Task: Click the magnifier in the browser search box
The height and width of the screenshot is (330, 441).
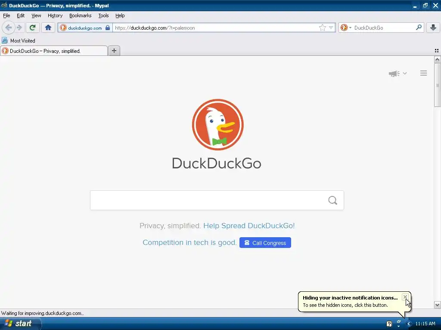Action: point(419,27)
